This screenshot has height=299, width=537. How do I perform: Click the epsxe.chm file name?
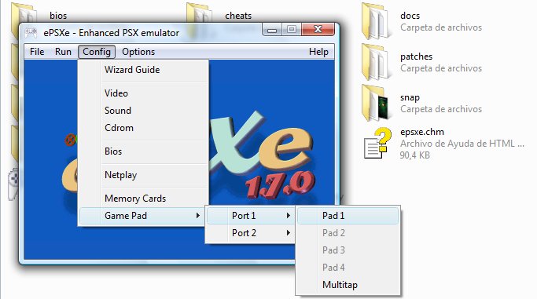tap(422, 132)
